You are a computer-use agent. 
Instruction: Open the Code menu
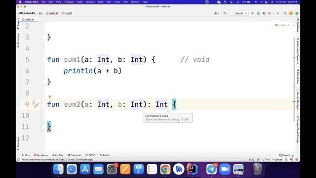[80, 2]
